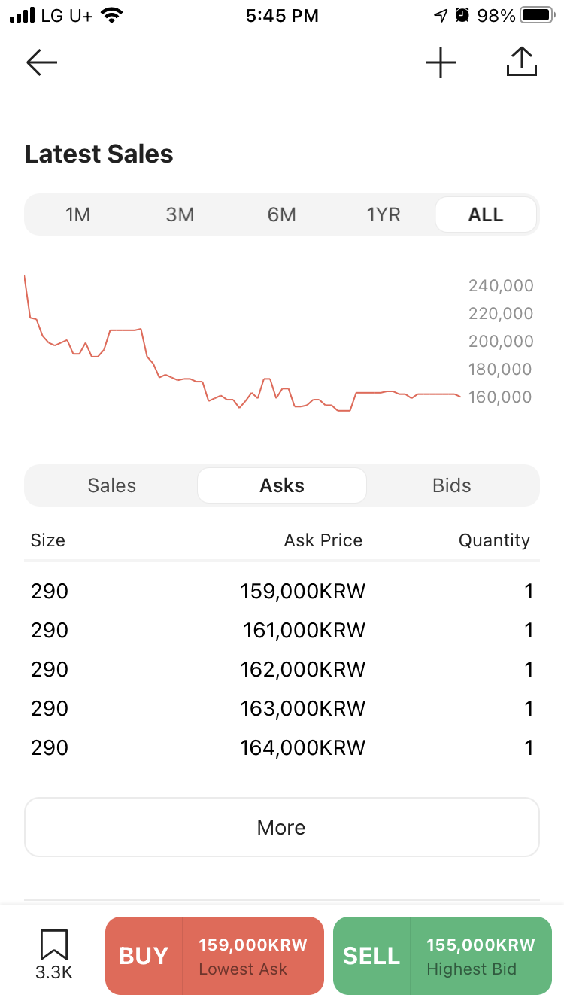Tap the Wi-Fi icon in status bar
Screen dimensions: 564x1004
tap(111, 15)
